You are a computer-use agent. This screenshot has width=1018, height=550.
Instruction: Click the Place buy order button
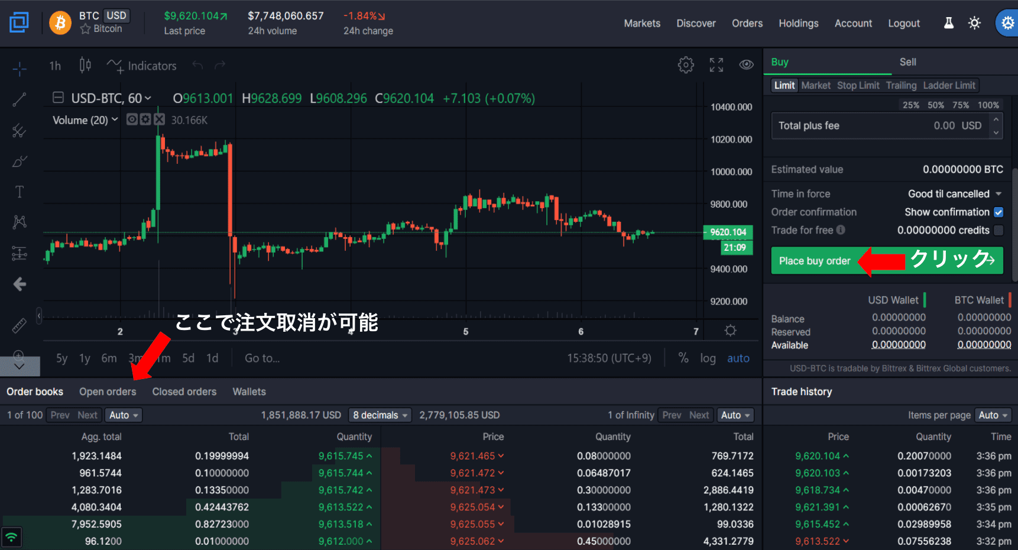click(x=887, y=261)
